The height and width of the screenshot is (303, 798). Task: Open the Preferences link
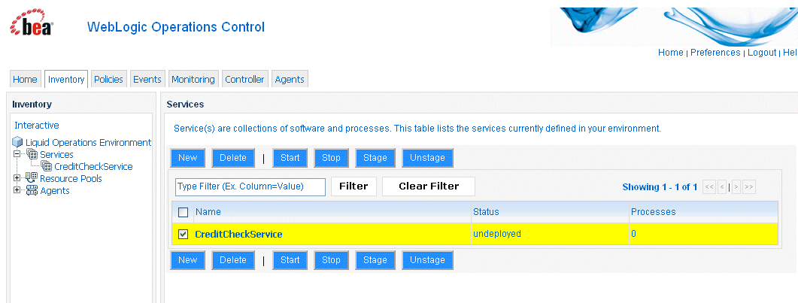715,53
